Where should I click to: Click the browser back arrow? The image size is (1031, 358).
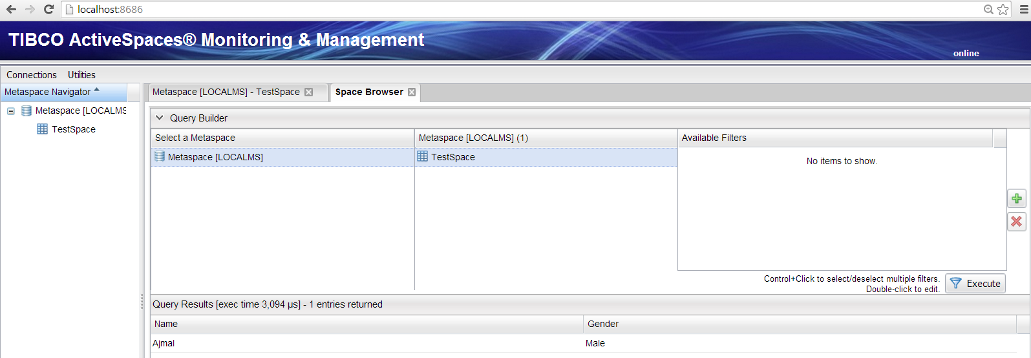click(x=11, y=10)
